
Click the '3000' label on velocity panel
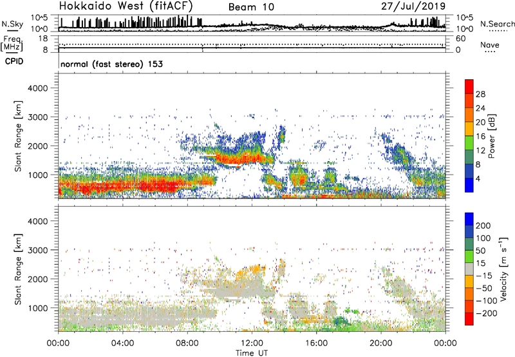click(37, 250)
